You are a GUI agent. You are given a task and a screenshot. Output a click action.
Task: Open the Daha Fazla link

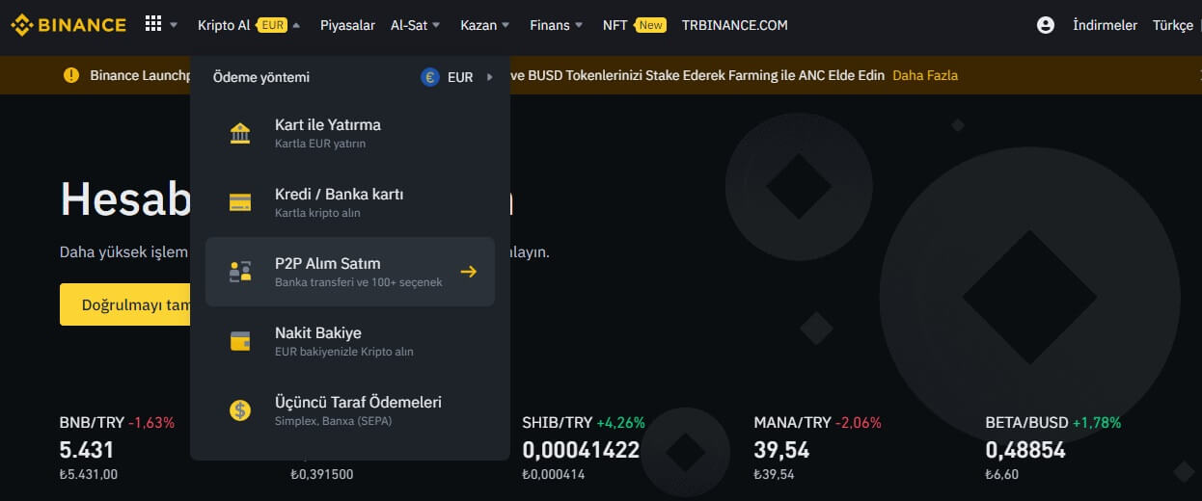[x=925, y=75]
